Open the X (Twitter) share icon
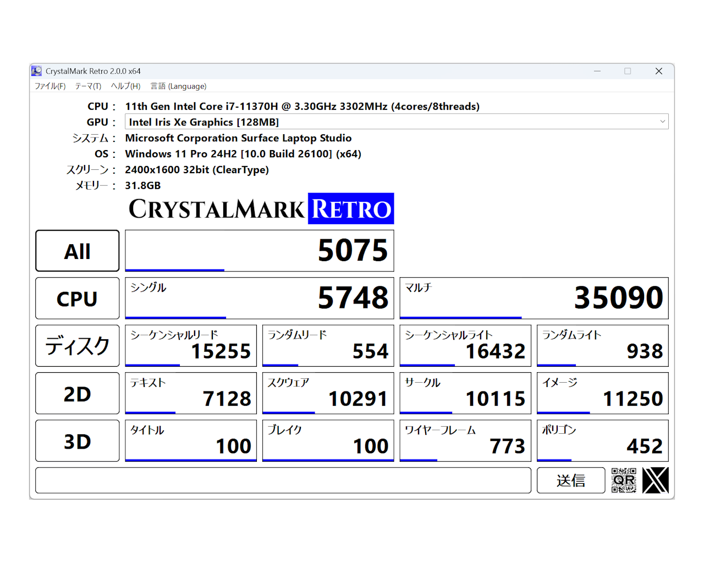This screenshot has height=563, width=704. click(x=654, y=480)
